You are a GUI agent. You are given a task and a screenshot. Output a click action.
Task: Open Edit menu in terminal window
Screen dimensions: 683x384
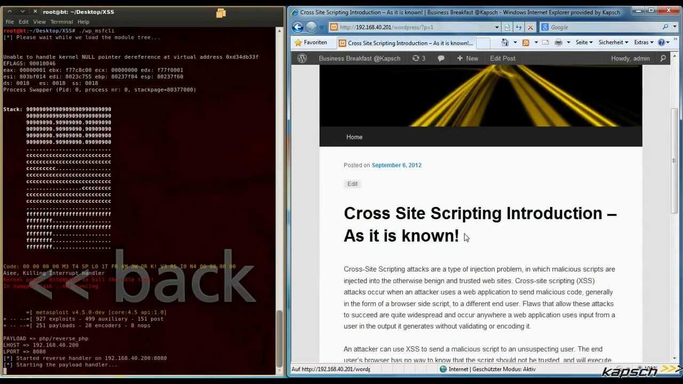(23, 22)
